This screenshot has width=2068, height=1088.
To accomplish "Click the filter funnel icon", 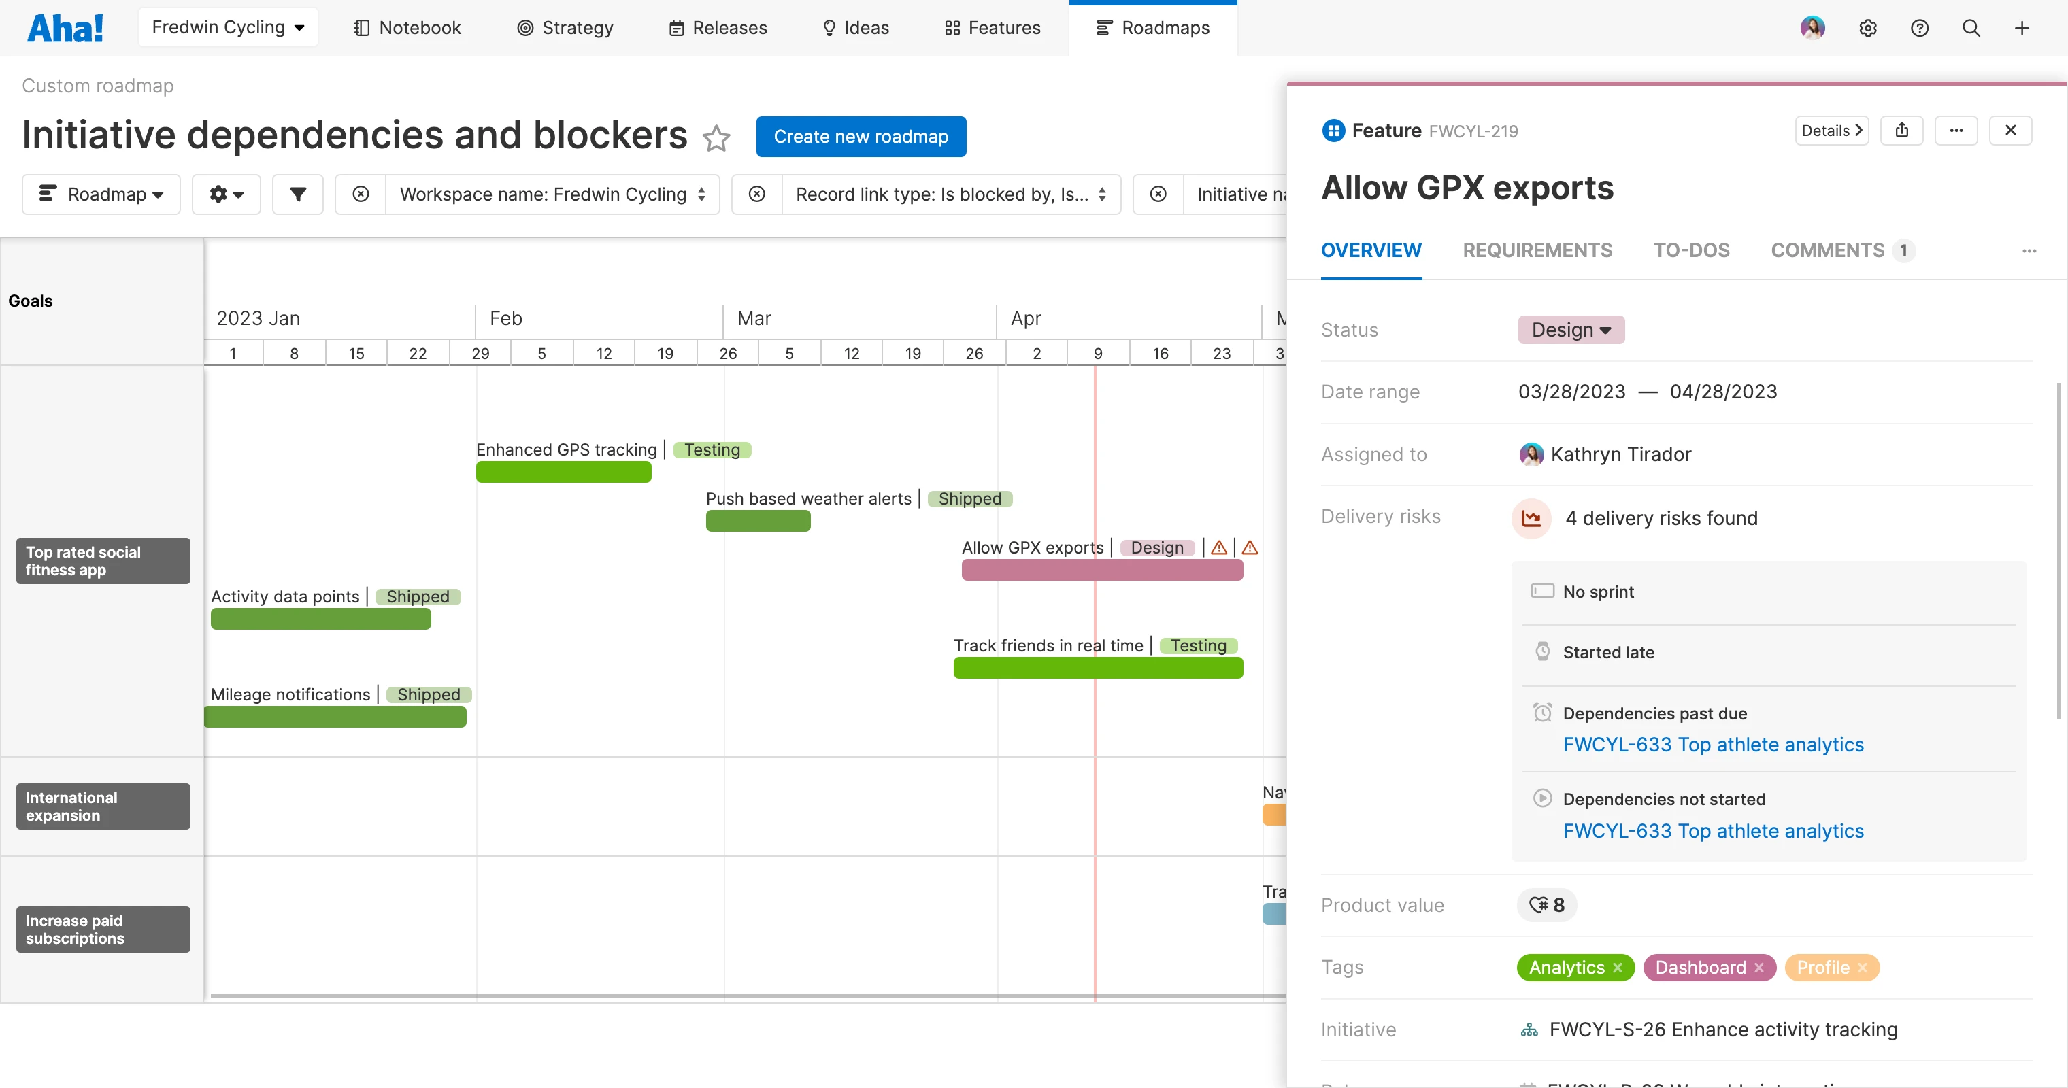I will 297,194.
